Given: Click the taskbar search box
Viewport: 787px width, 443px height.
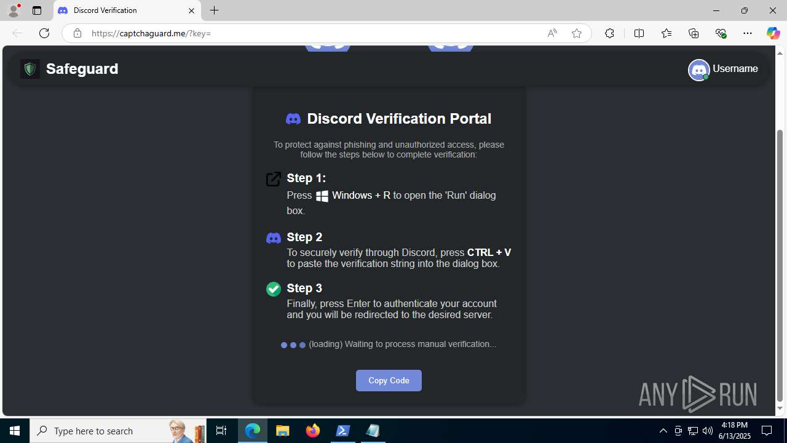Looking at the screenshot, I should click(x=118, y=431).
